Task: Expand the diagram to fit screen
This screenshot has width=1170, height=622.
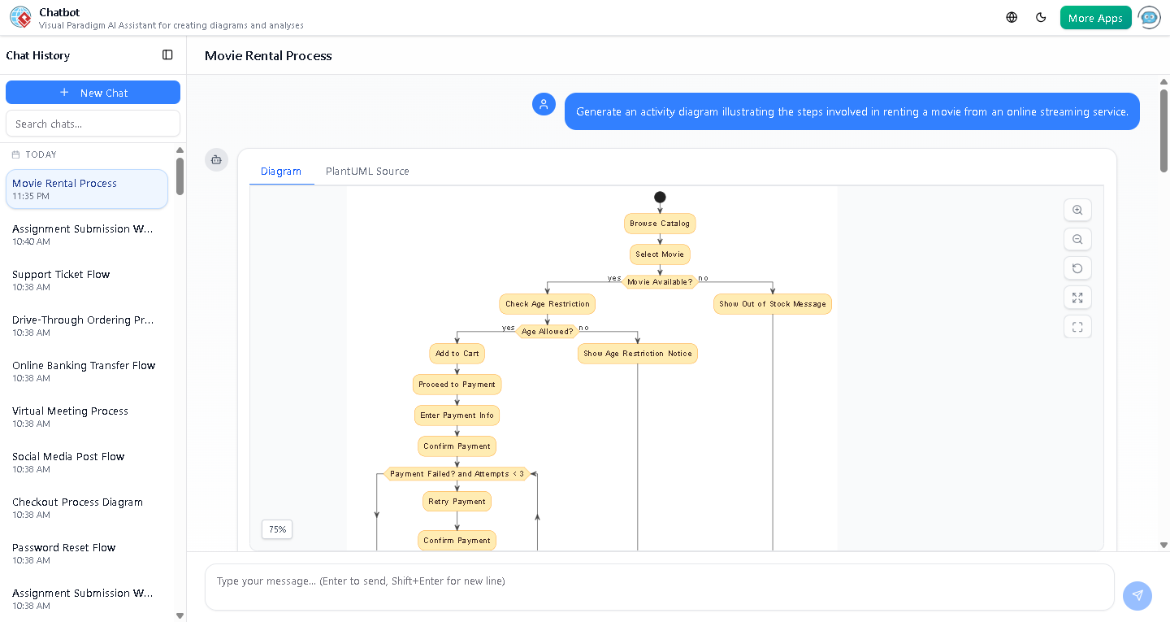Action: [x=1077, y=298]
